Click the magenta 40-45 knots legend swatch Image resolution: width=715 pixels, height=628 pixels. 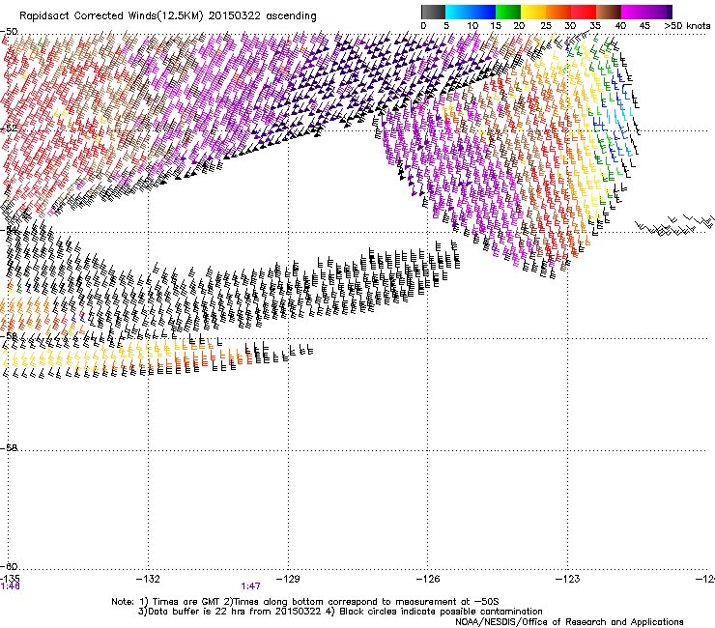click(634, 12)
